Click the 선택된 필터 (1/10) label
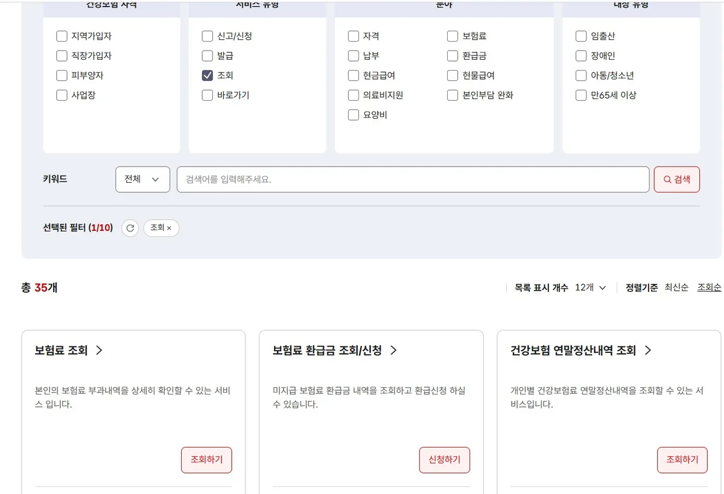724x494 pixels. [x=78, y=228]
